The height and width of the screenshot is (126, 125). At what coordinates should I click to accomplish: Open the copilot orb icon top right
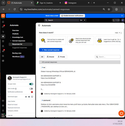pyautogui.click(x=123, y=20)
